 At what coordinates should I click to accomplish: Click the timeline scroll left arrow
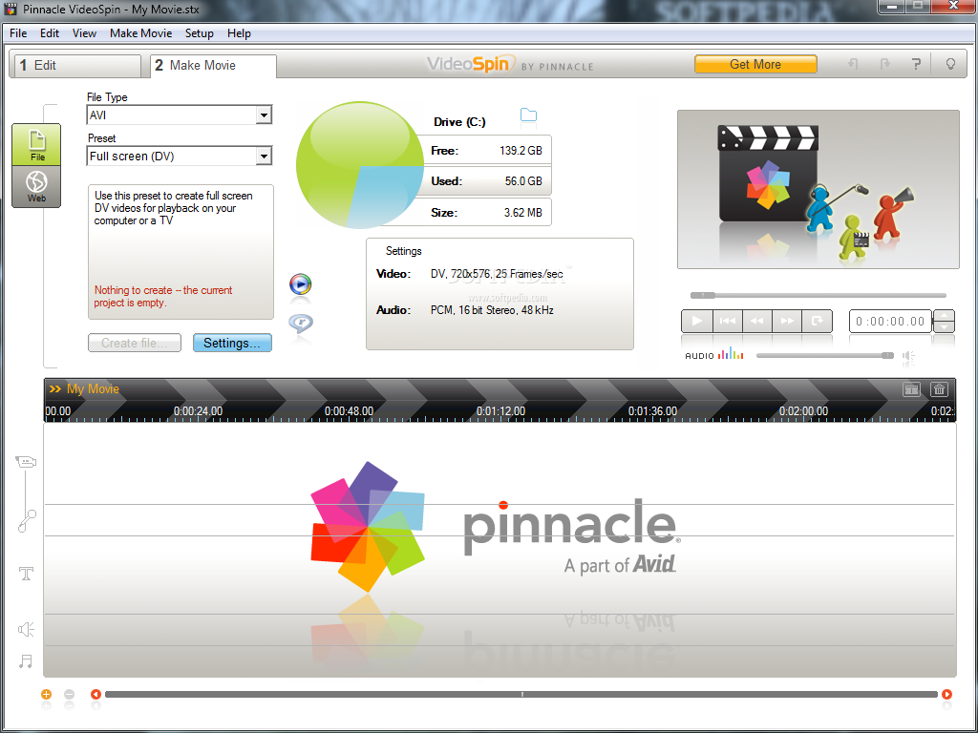pos(96,694)
